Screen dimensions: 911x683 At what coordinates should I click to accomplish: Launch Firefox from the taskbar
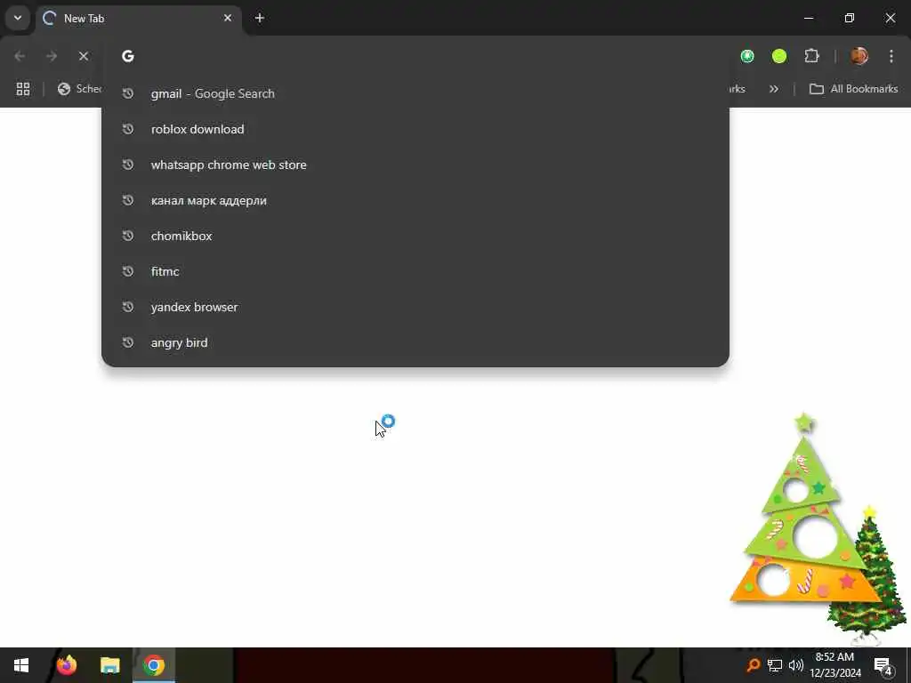click(x=67, y=665)
